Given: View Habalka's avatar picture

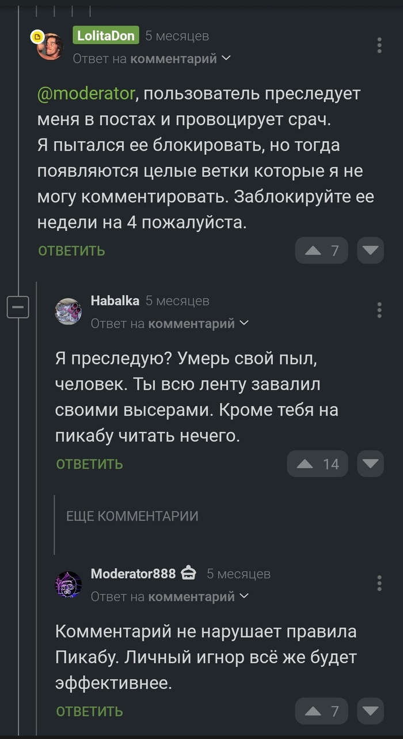Looking at the screenshot, I should coord(68,311).
